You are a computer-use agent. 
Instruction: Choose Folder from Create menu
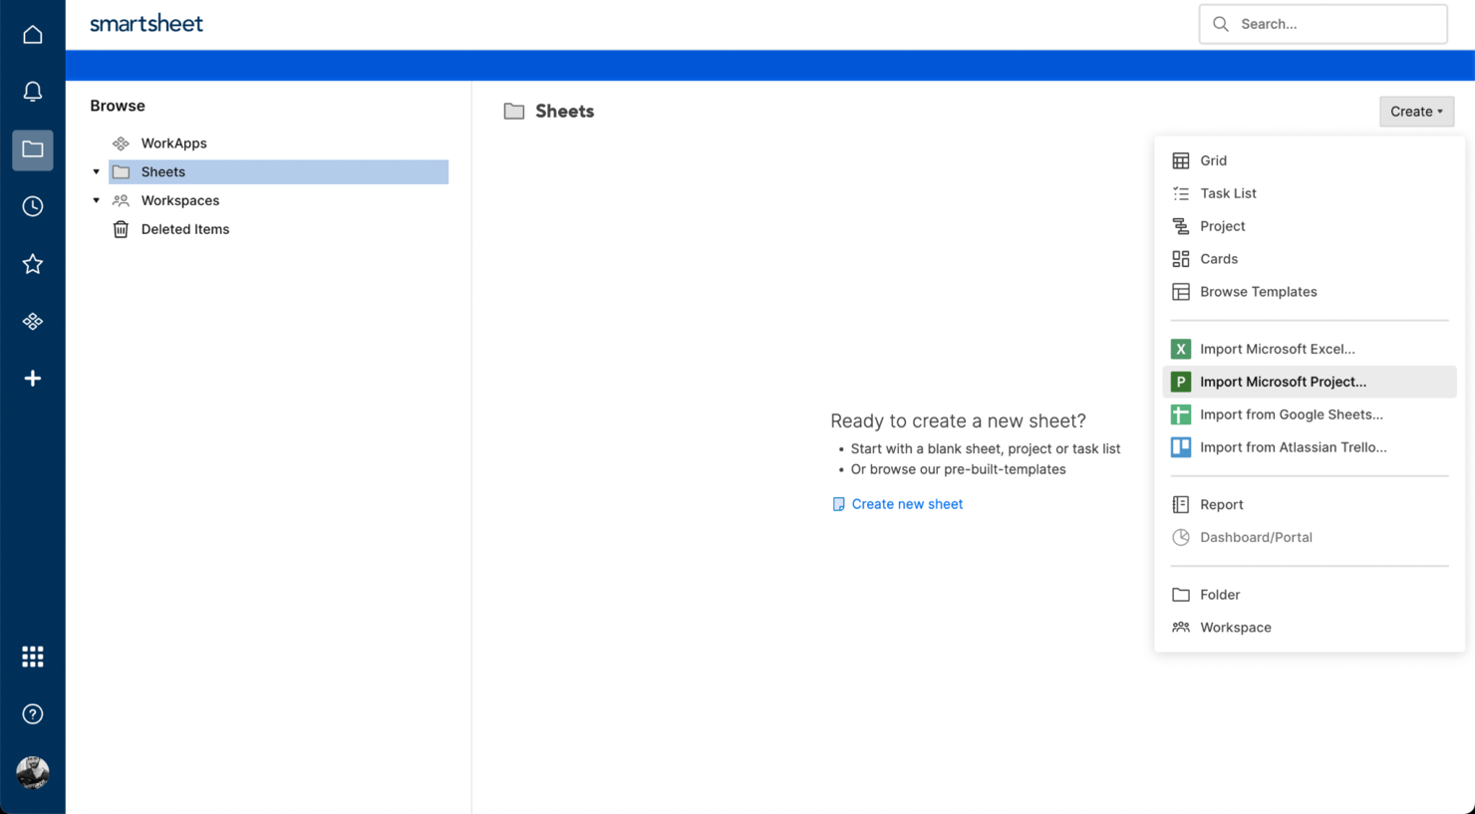(x=1310, y=595)
